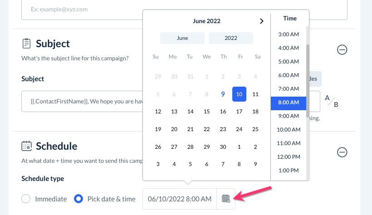Choose 9:00 AM from time list
The image size is (372, 215).
pyautogui.click(x=289, y=116)
